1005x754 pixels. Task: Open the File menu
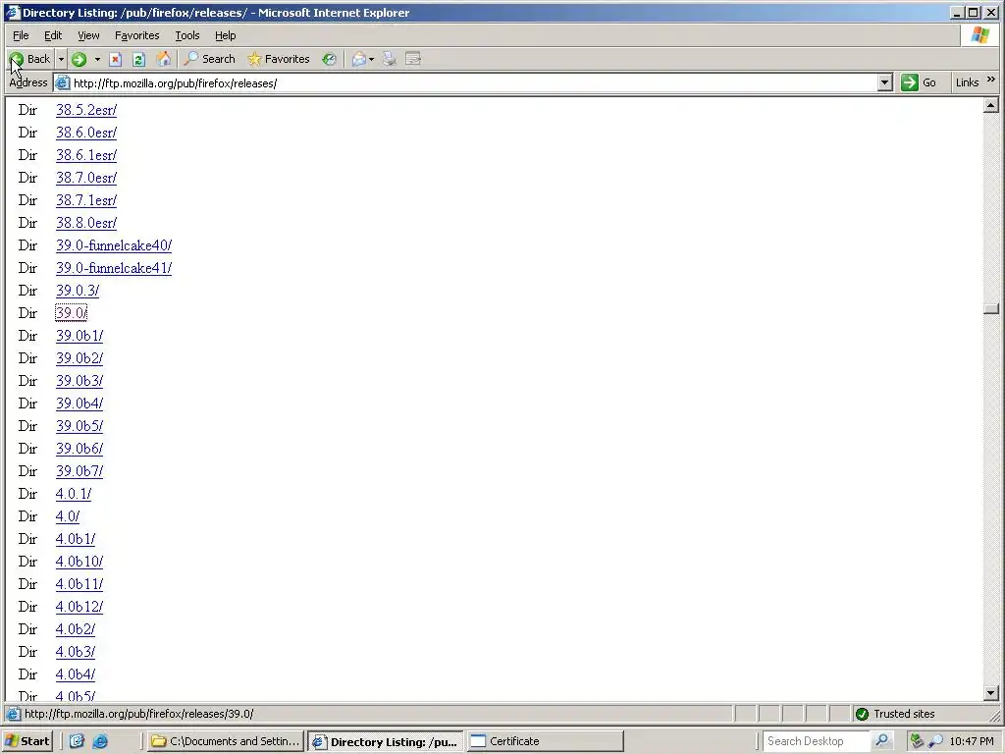tap(21, 35)
